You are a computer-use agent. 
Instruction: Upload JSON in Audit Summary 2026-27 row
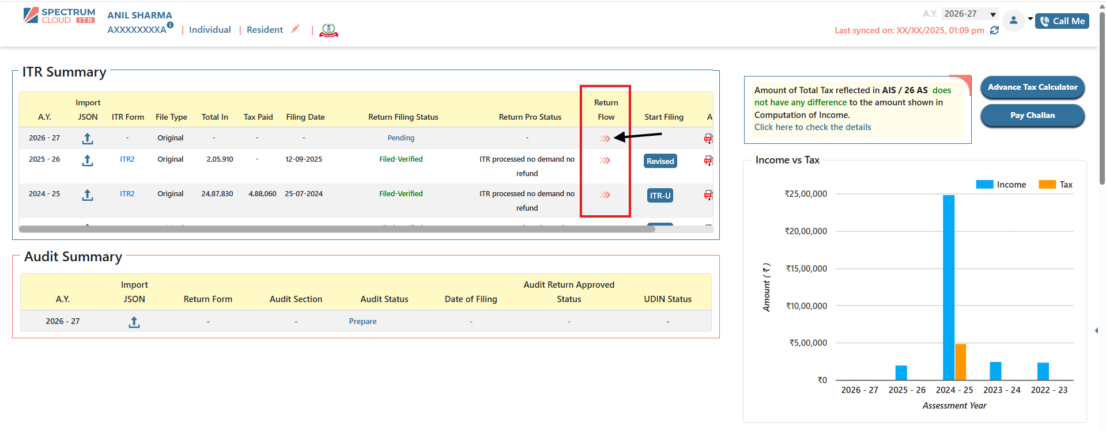click(x=134, y=322)
